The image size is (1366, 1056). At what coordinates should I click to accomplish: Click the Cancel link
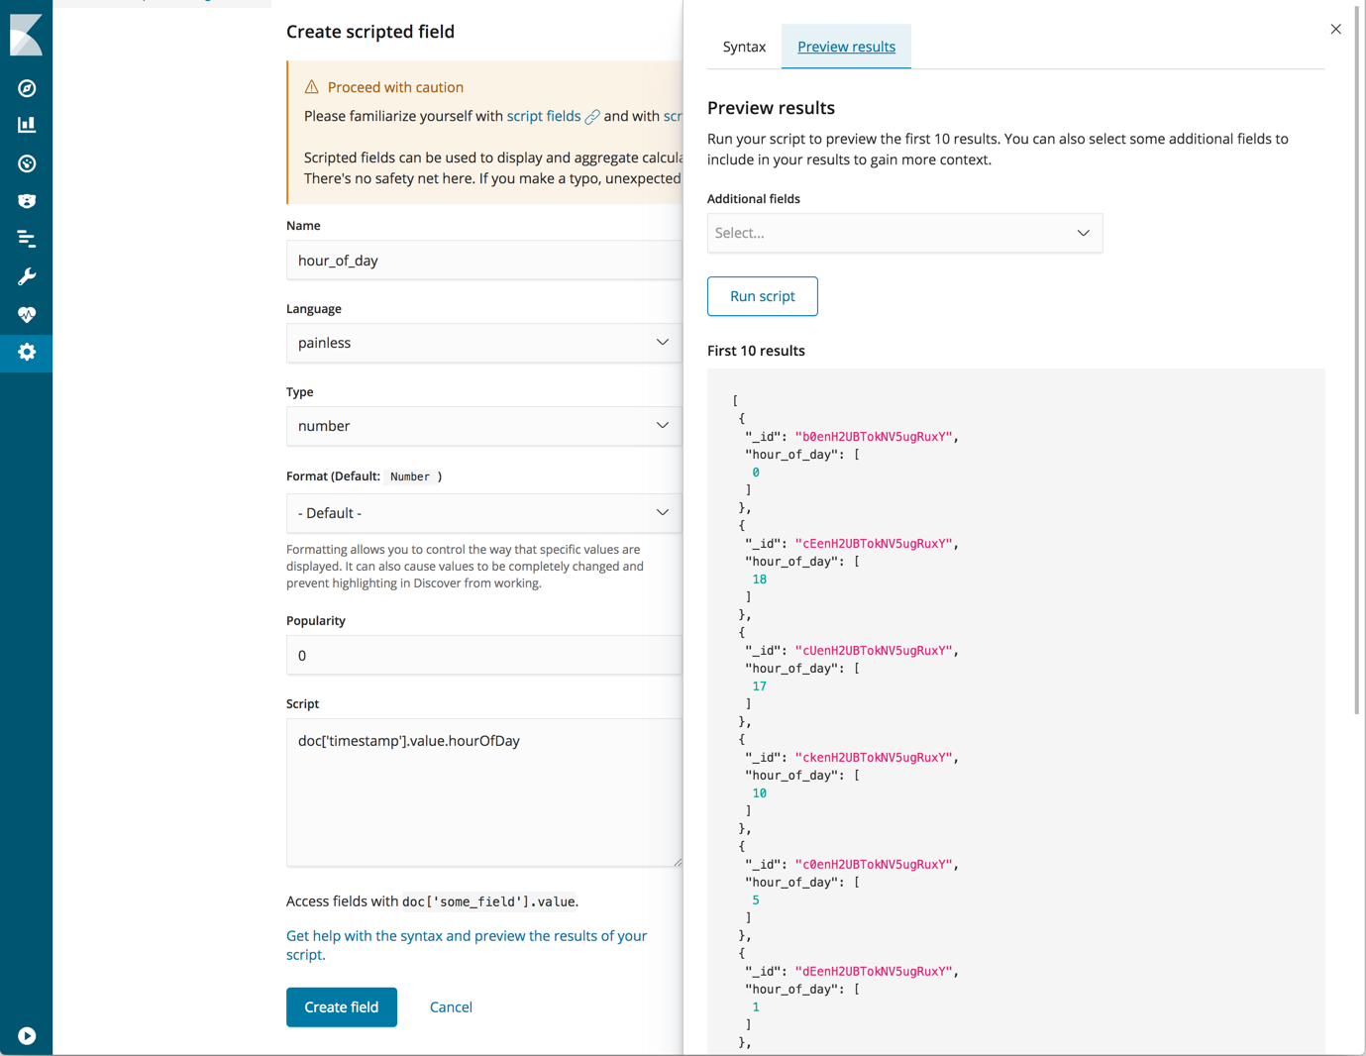tap(451, 1006)
